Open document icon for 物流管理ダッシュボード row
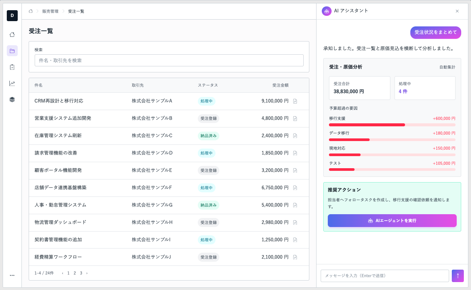 coord(295,222)
